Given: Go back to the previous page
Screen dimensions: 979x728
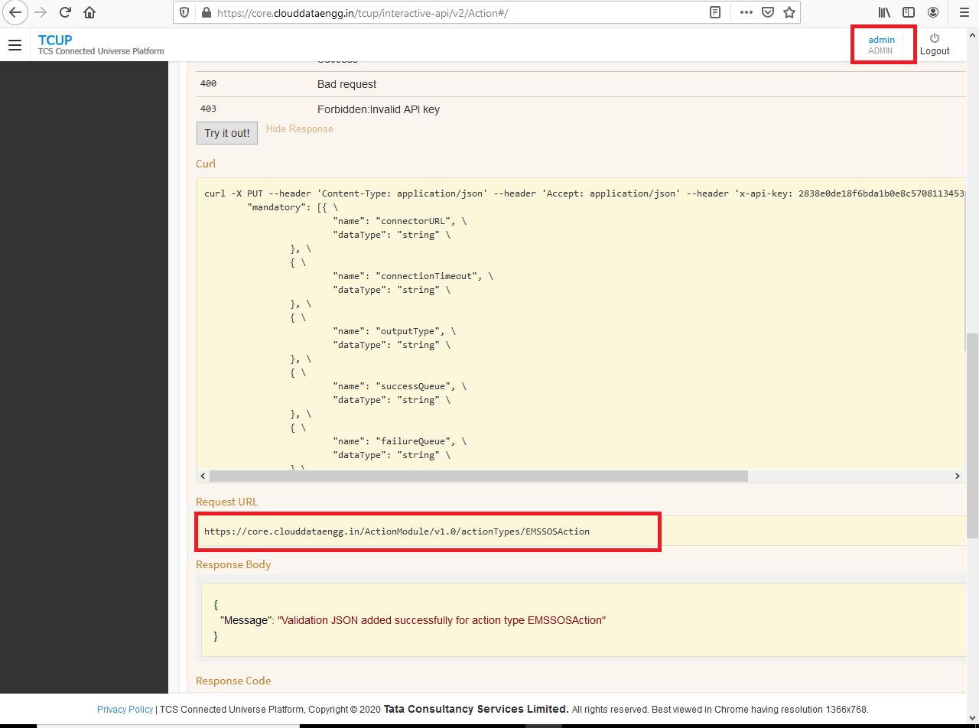Looking at the screenshot, I should click(x=15, y=12).
